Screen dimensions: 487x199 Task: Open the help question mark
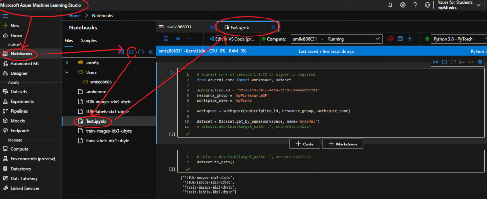coord(415,5)
